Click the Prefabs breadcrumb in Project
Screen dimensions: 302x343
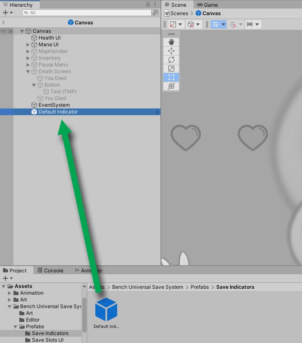pyautogui.click(x=200, y=287)
